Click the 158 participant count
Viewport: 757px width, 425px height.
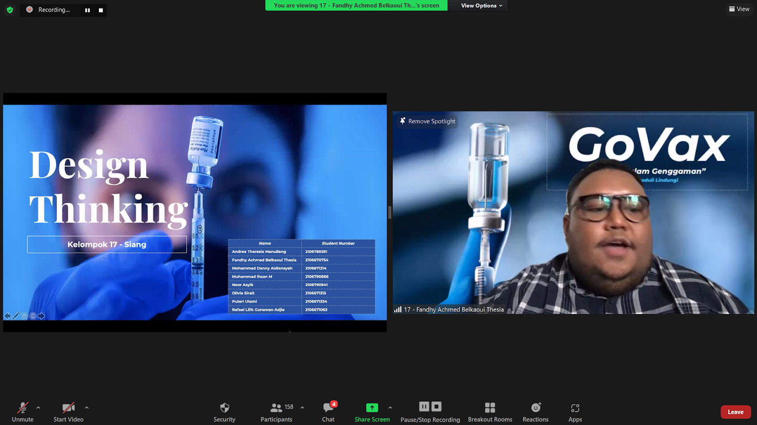(289, 407)
